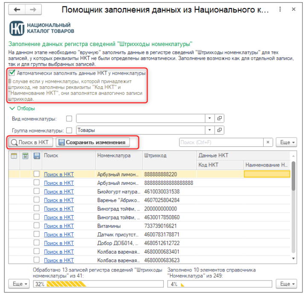Image resolution: width=308 pixels, height=295 pixels.
Task: Disable Автоматически заполнять данные НКТ checkbox
Action: (x=12, y=73)
